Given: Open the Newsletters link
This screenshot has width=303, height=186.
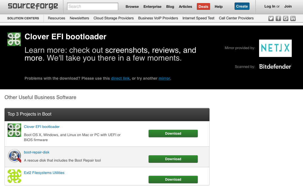Looking at the screenshot, I should [79, 18].
